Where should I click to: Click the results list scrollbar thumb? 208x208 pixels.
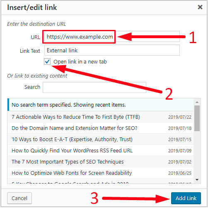[x=197, y=118]
